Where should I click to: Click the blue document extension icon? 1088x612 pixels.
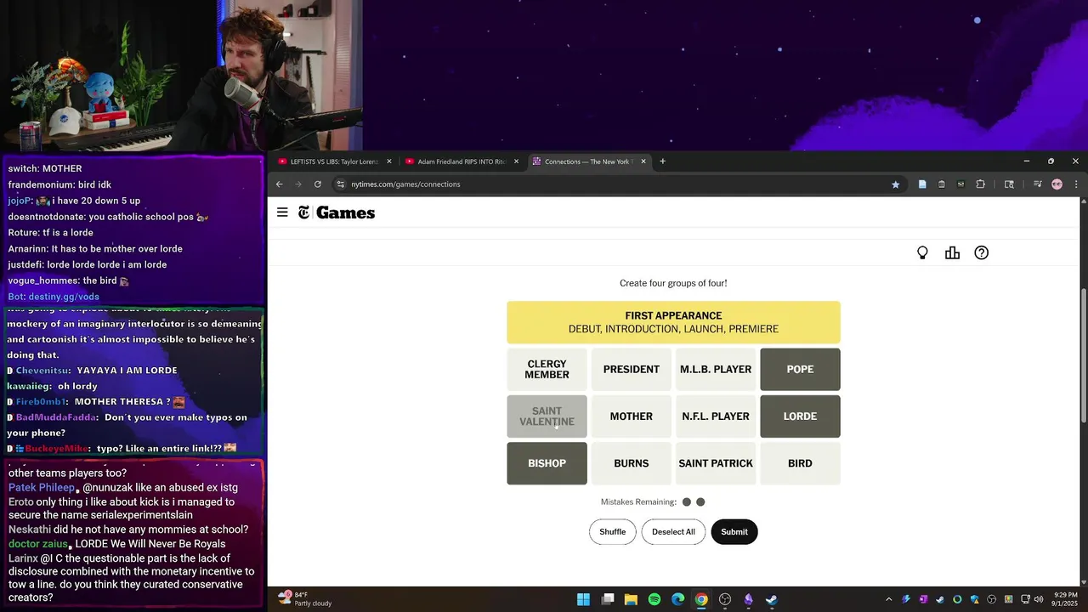point(922,184)
